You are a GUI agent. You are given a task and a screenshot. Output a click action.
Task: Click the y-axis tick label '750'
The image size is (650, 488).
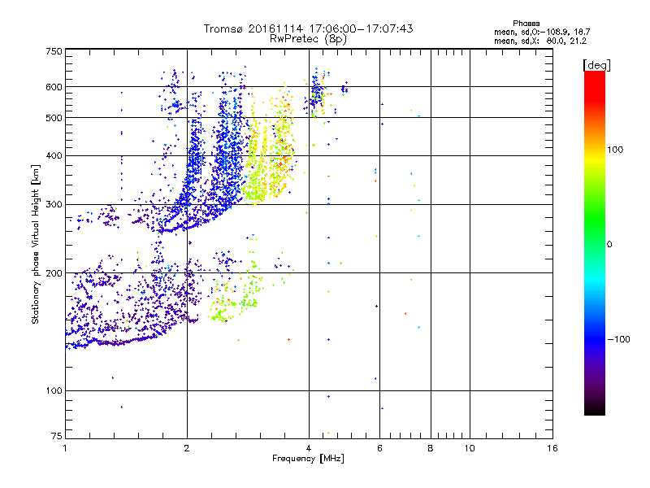tap(54, 51)
